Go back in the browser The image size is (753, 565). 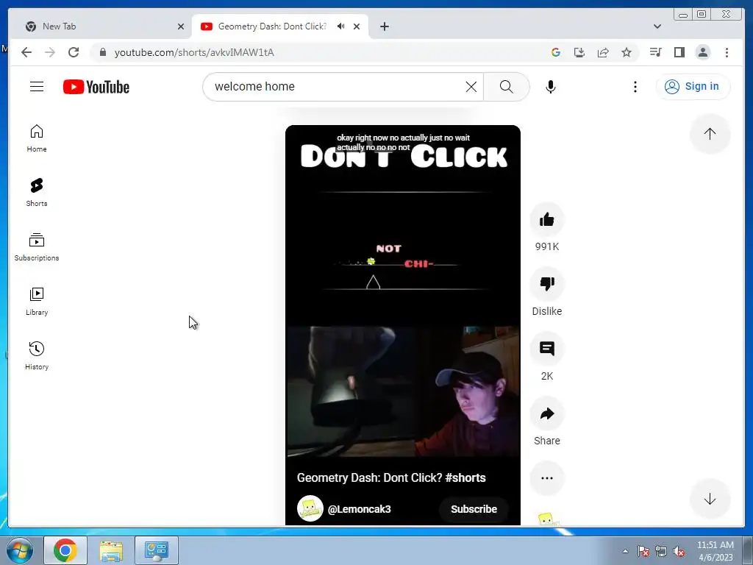point(26,52)
